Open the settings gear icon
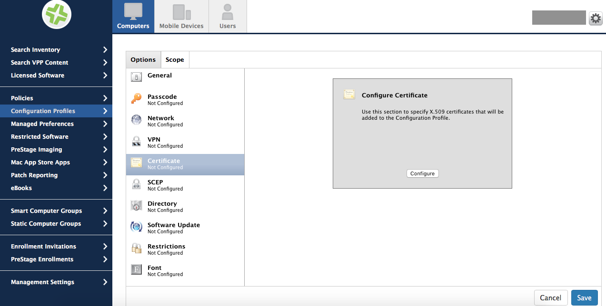This screenshot has height=306, width=606. pyautogui.click(x=596, y=19)
